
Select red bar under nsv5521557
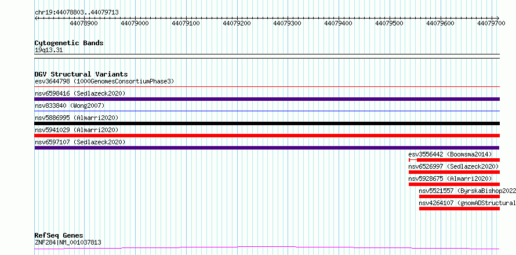[459, 196]
